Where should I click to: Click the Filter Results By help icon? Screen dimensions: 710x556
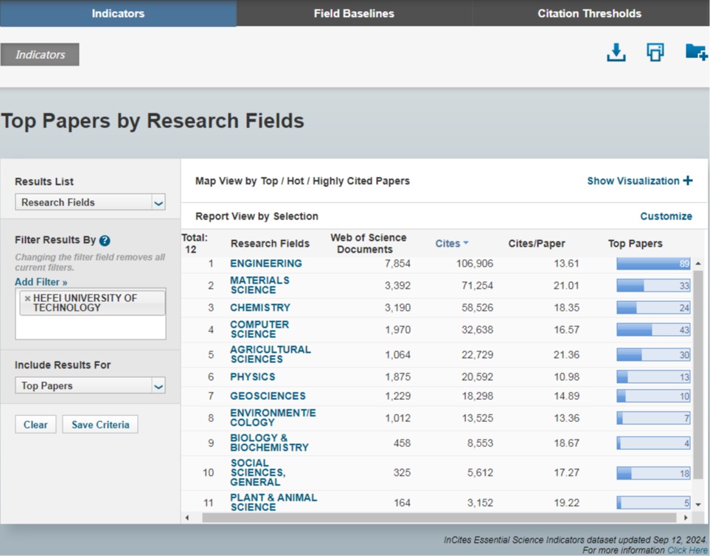click(105, 241)
